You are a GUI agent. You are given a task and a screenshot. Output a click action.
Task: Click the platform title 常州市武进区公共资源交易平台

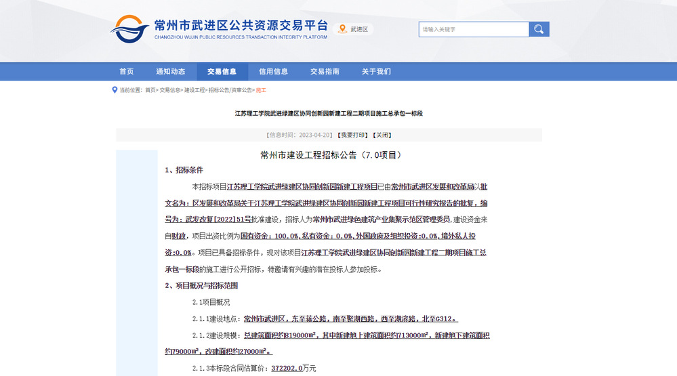[x=241, y=26]
